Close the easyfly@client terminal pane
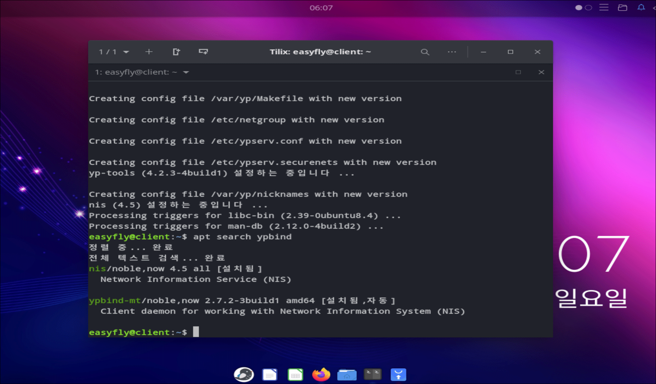Viewport: 656px width, 384px height. pyautogui.click(x=541, y=72)
